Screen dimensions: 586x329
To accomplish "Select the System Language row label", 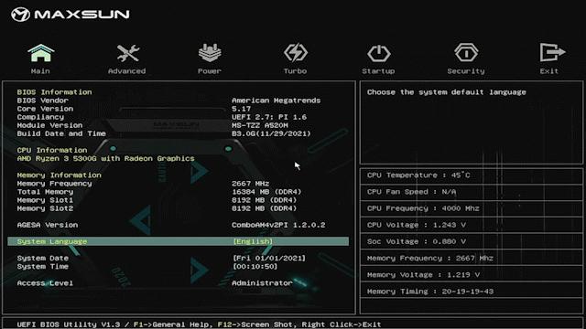I will [52, 241].
